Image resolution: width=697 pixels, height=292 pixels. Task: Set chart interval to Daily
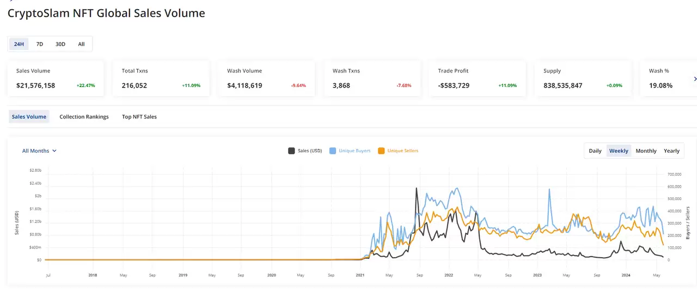pyautogui.click(x=595, y=151)
